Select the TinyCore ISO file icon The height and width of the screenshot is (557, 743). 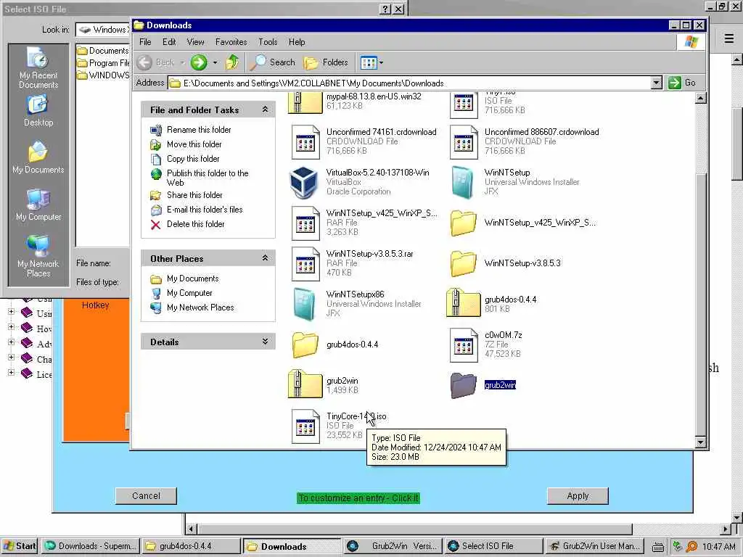[305, 426]
